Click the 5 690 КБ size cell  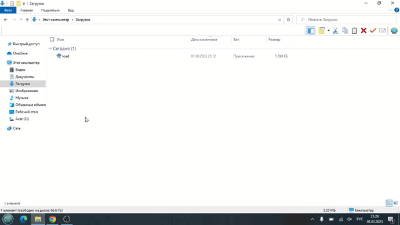[281, 56]
